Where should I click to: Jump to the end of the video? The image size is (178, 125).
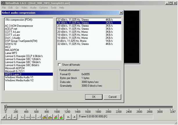(x=39, y=117)
